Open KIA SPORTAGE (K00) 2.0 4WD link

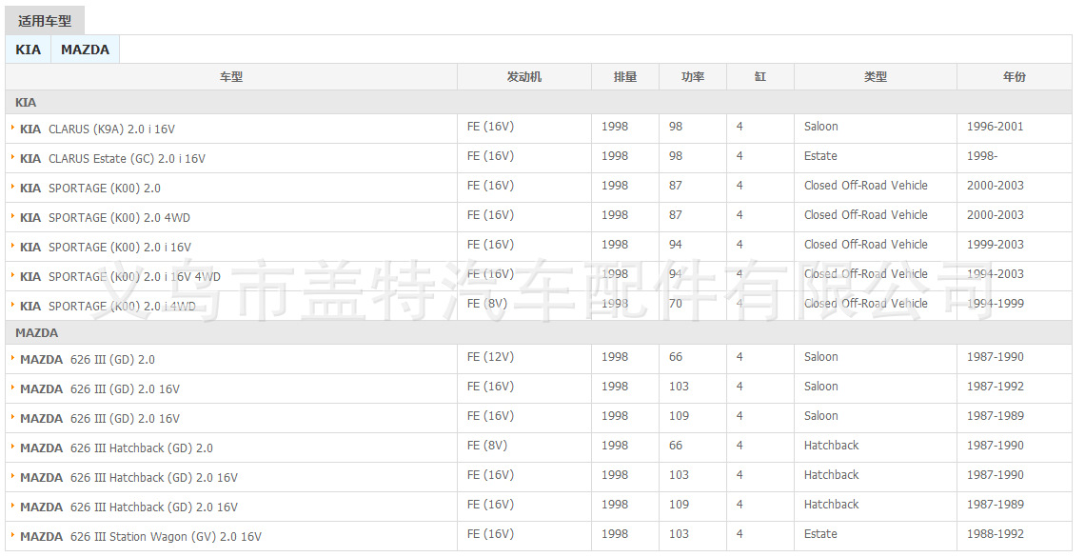106,218
